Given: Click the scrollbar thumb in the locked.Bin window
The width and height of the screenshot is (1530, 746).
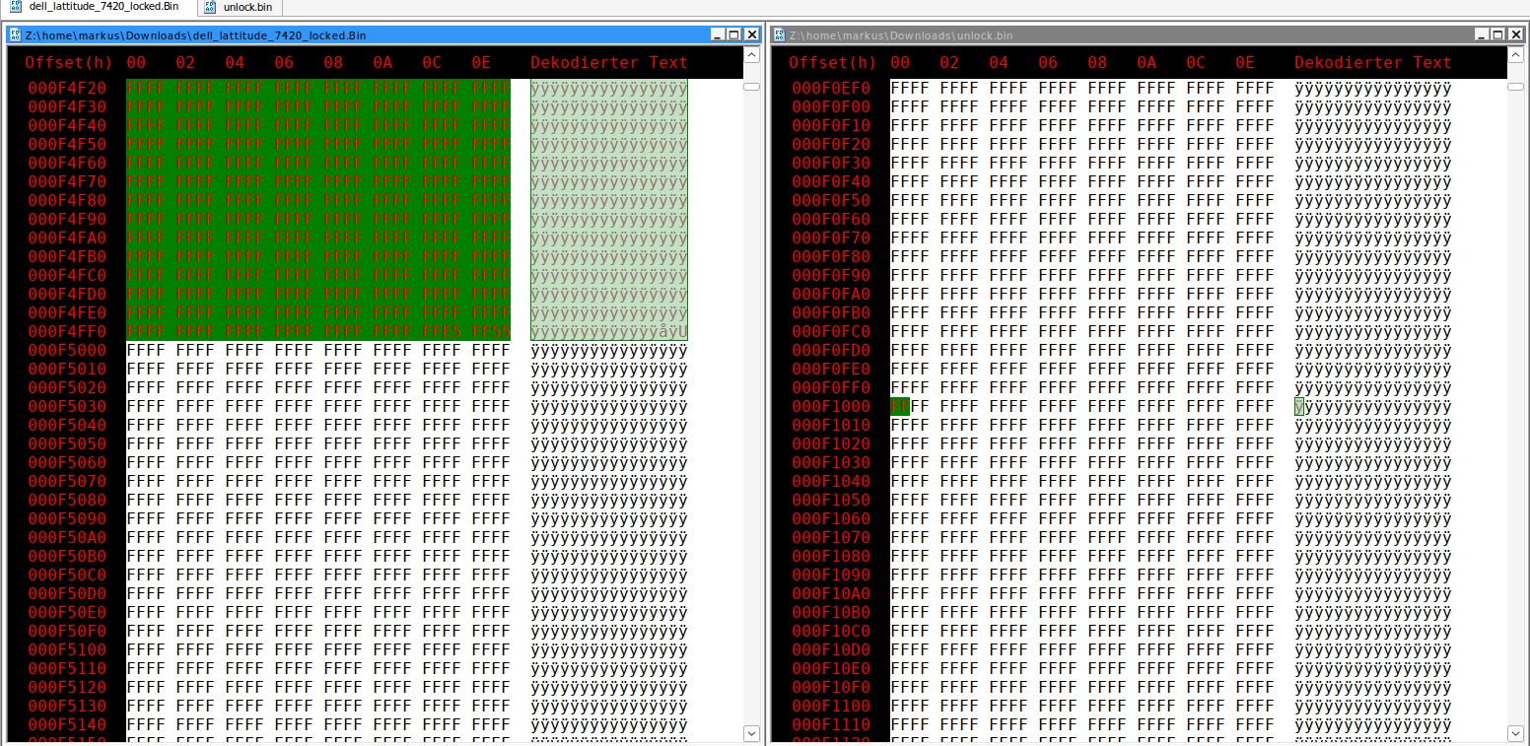Looking at the screenshot, I should pyautogui.click(x=751, y=87).
